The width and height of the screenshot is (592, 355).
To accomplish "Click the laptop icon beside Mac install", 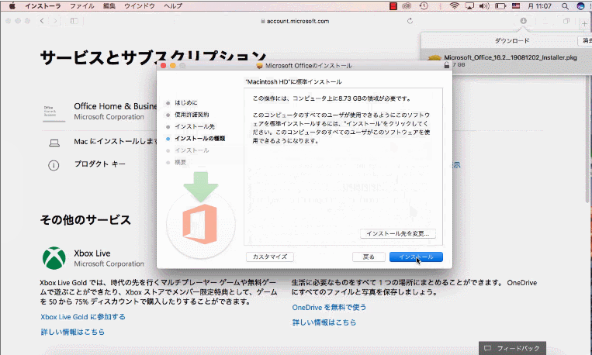I will 54,143.
